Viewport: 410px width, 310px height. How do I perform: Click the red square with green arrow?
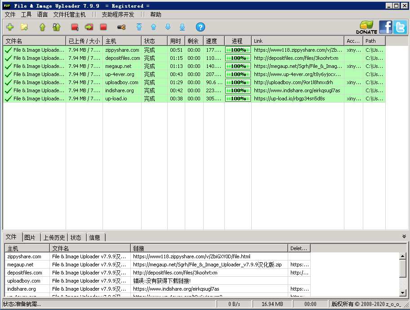(89, 27)
